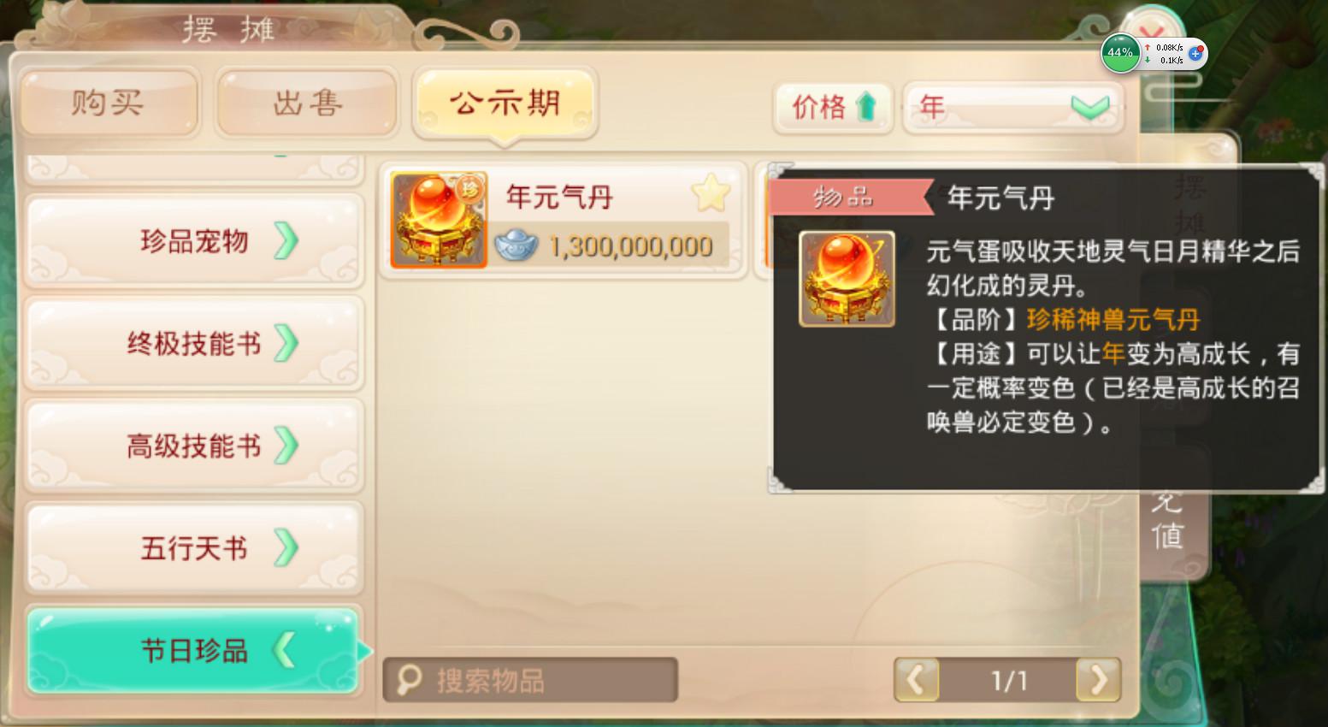Viewport: 1328px width, 727px height.
Task: Go to next page arrow
Action: (x=1098, y=680)
